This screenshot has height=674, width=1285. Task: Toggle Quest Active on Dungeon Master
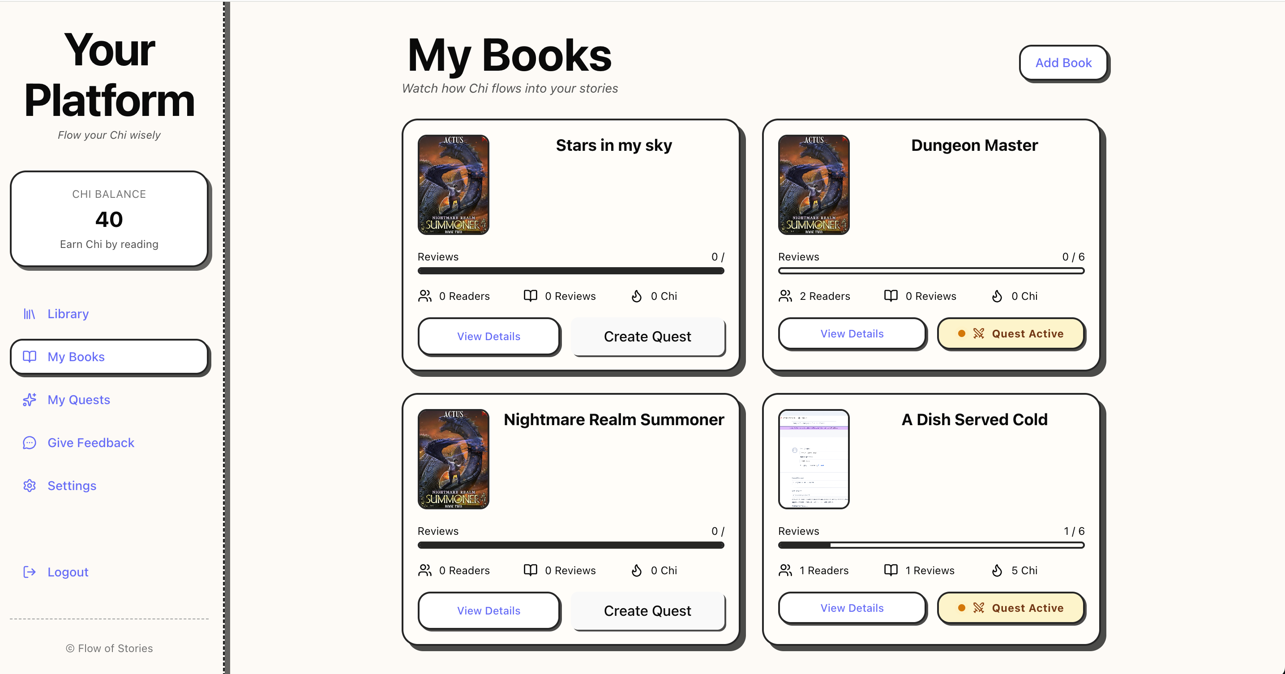1011,333
